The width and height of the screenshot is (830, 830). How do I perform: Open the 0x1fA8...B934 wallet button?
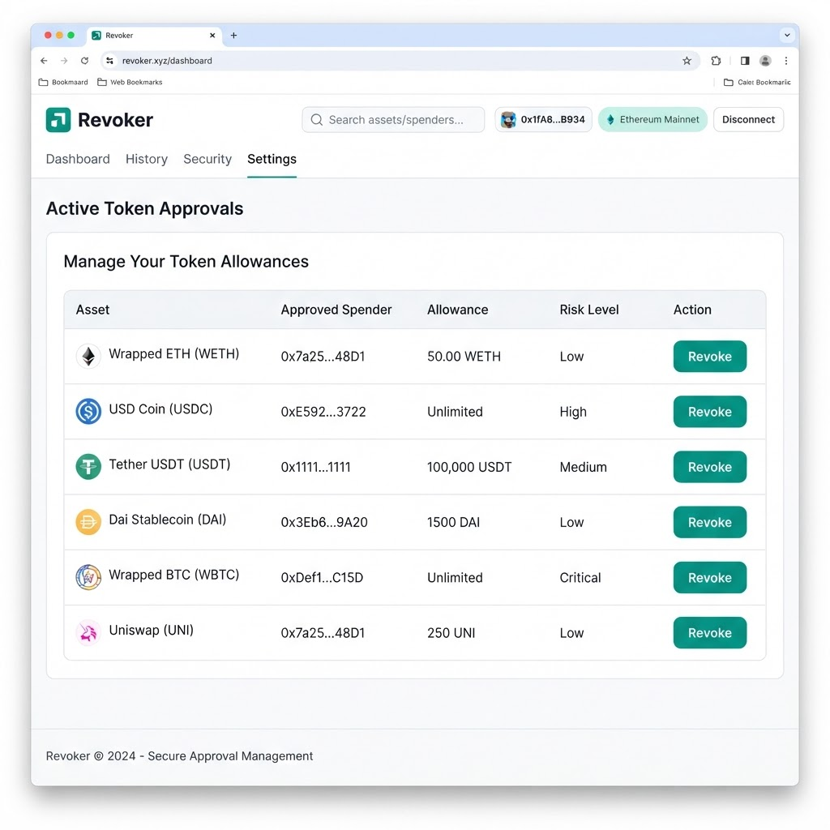click(x=543, y=120)
